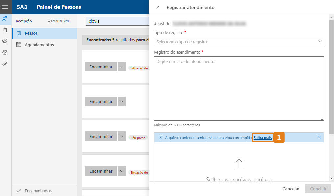Viewport: 334px width, 196px height.
Task: Select the people reception sidebar icon
Action: click(5, 19)
